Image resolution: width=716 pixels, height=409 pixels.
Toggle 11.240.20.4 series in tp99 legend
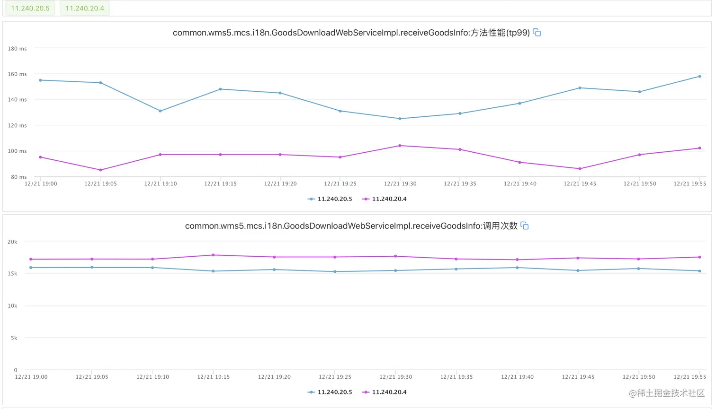(385, 199)
